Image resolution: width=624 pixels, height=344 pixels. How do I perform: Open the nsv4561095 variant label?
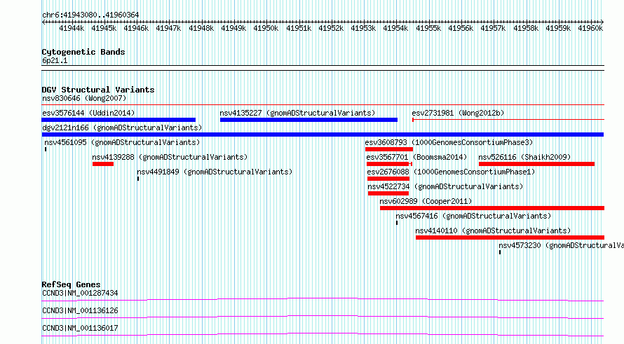click(122, 142)
